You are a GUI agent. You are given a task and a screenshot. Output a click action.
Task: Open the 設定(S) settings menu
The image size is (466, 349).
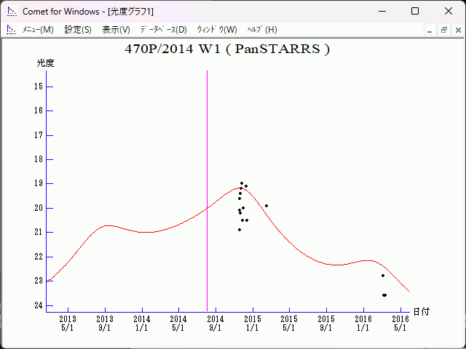[78, 29]
